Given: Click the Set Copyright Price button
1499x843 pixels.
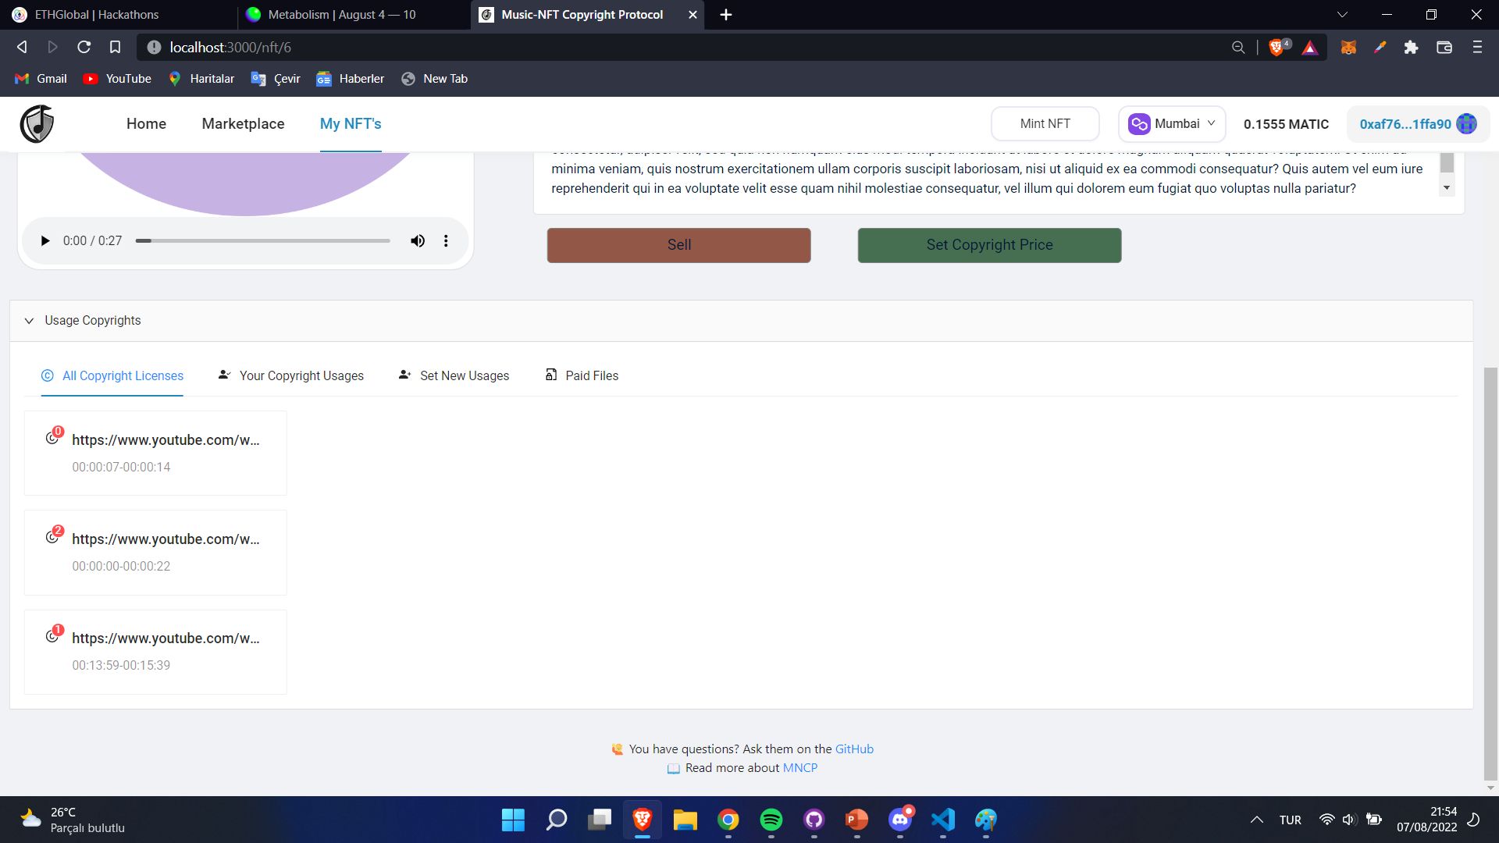Looking at the screenshot, I should pyautogui.click(x=989, y=245).
